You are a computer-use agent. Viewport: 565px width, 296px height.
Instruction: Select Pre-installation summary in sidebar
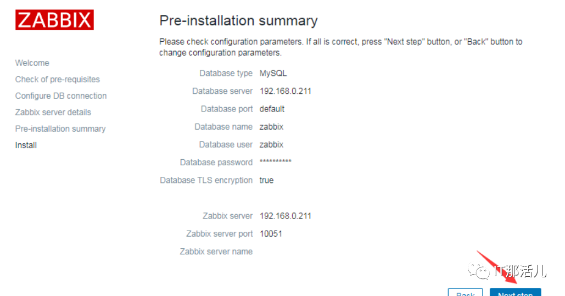[60, 129]
